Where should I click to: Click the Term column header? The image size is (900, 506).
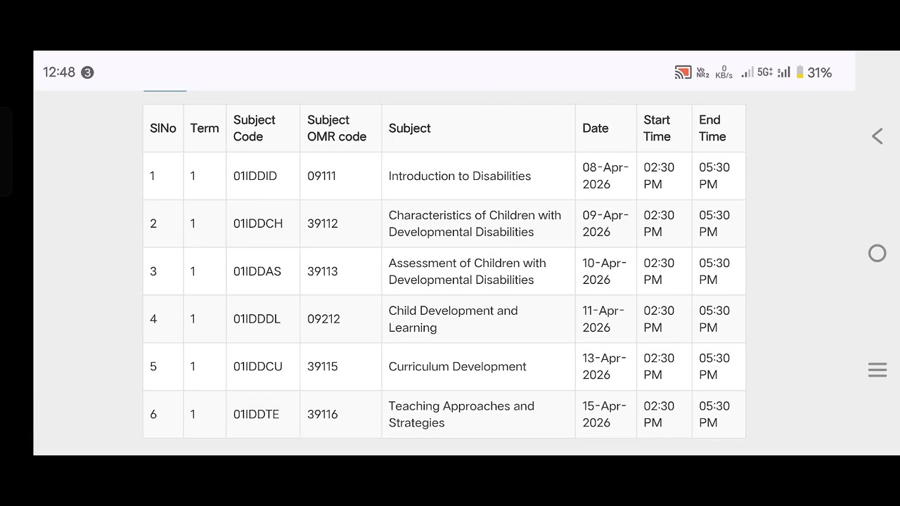[205, 129]
